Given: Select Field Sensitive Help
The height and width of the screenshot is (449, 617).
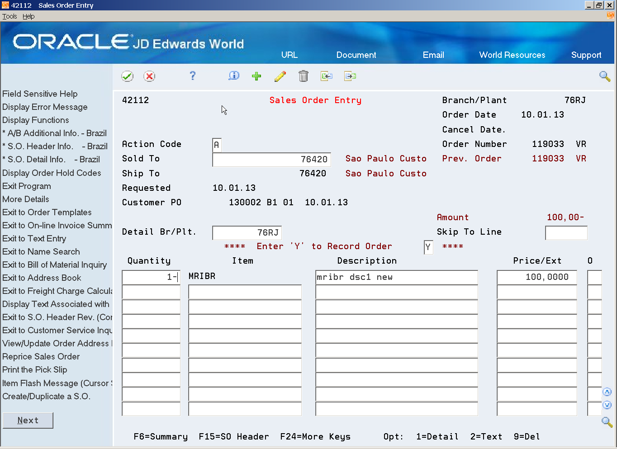Looking at the screenshot, I should 40,94.
